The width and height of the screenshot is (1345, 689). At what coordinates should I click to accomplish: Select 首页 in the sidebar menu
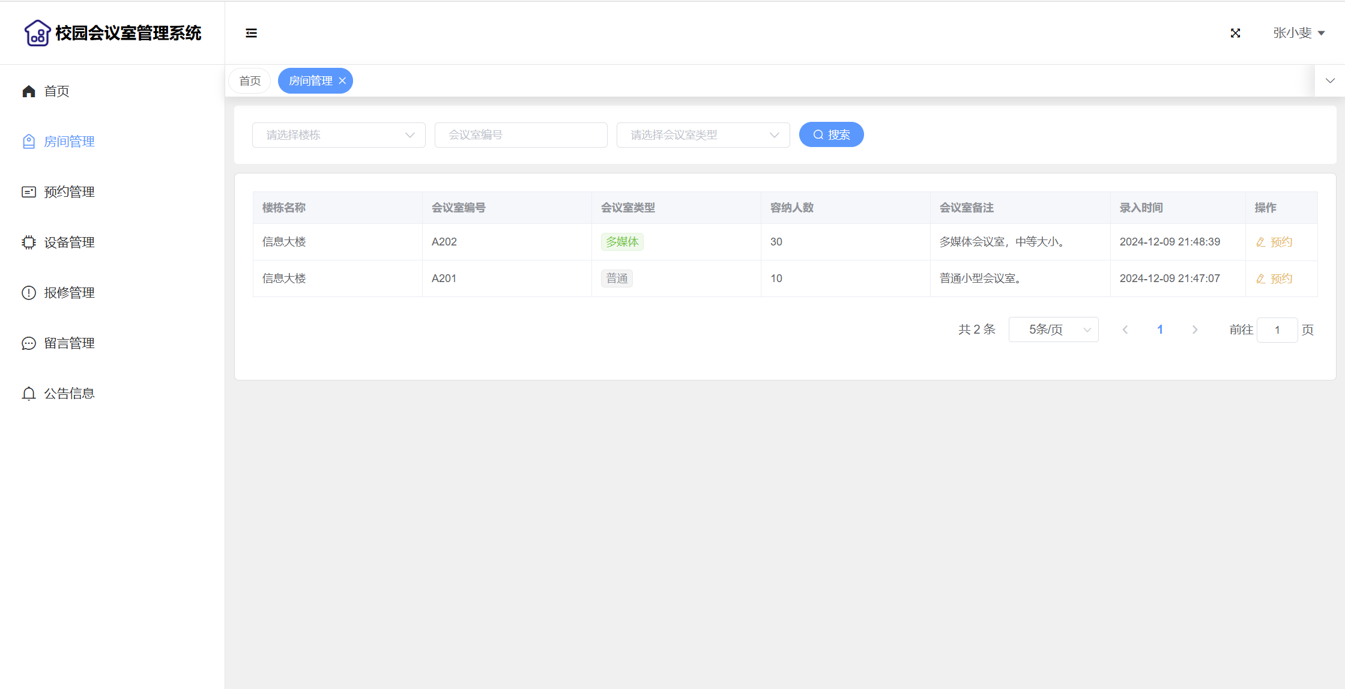(x=56, y=91)
